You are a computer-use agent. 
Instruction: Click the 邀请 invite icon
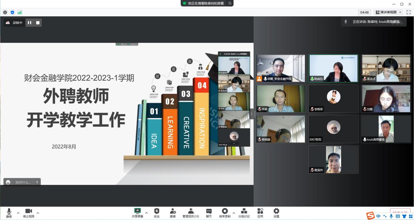pos(173,213)
